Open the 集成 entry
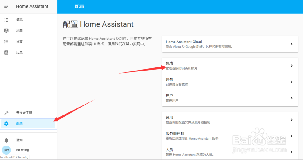Viewport: 303px width, 160px height. (x=230, y=66)
